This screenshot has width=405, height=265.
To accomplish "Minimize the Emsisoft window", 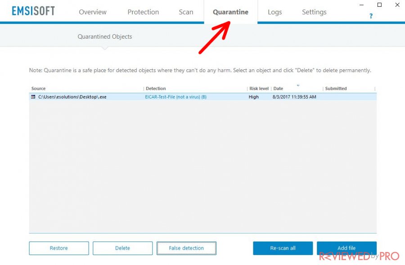I will point(362,5).
